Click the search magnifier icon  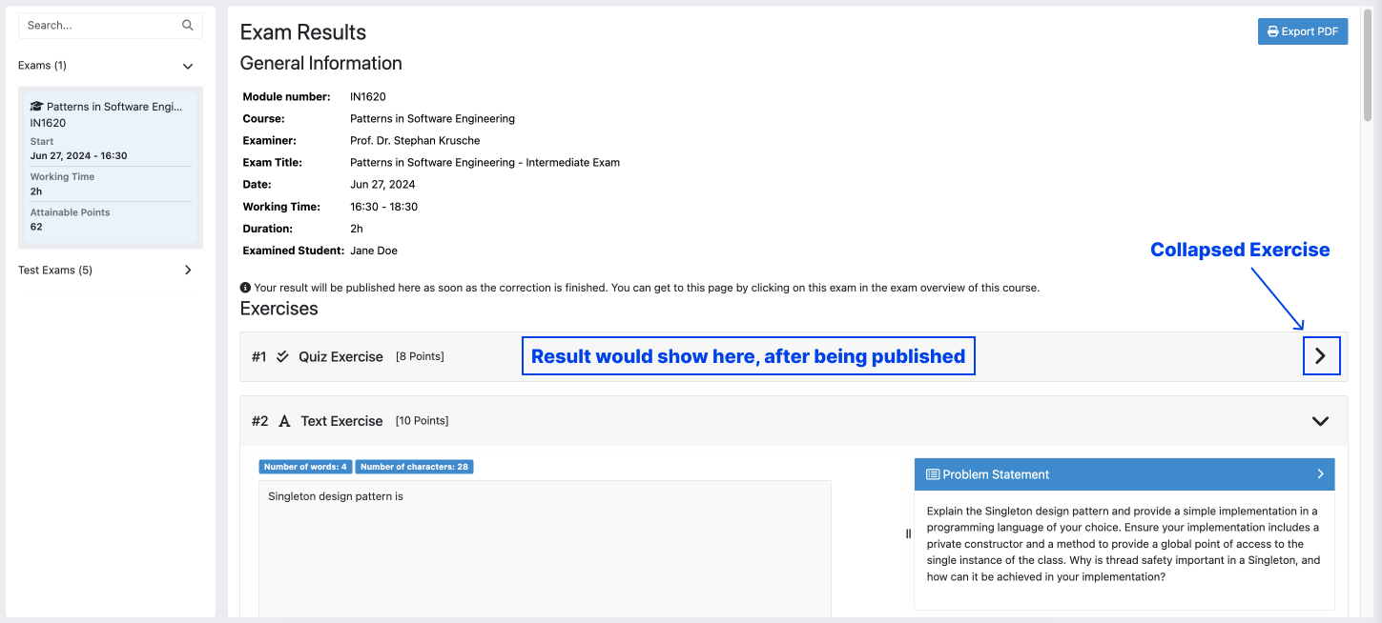tap(188, 26)
